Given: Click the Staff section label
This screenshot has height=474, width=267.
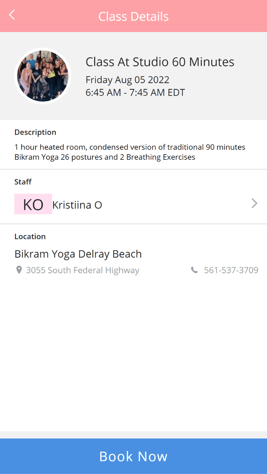Looking at the screenshot, I should (x=23, y=182).
